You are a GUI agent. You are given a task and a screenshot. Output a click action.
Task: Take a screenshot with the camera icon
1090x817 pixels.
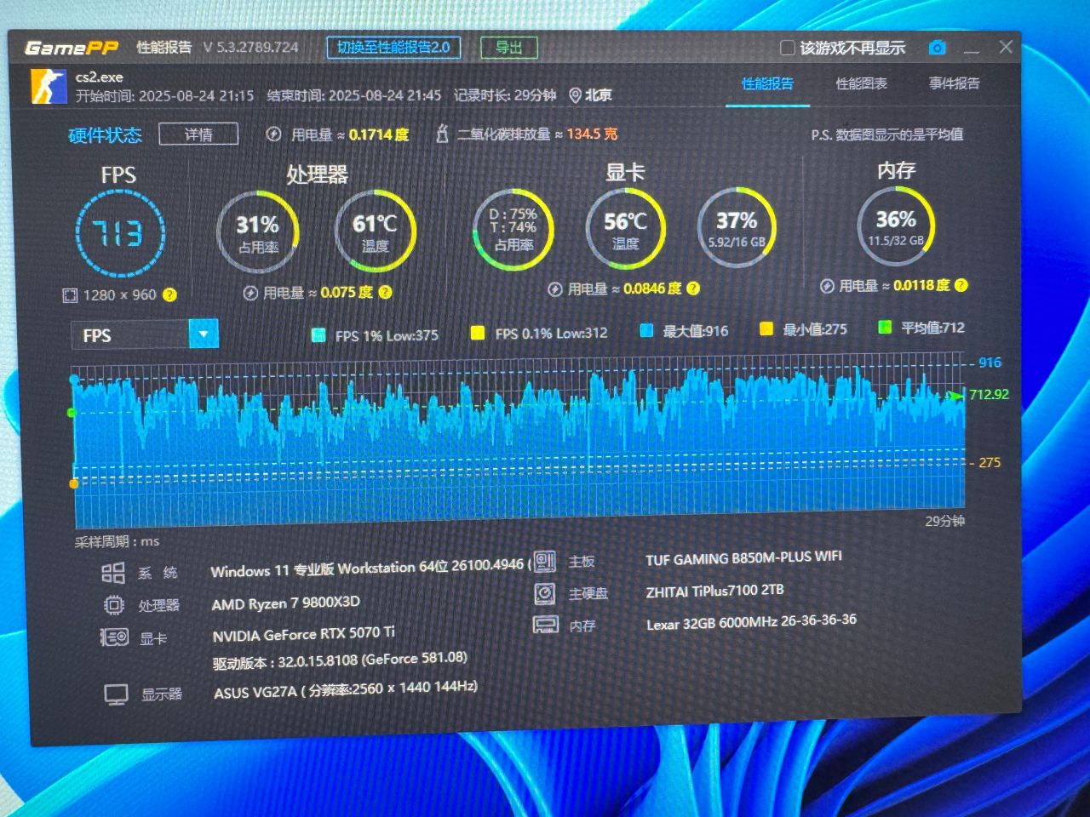point(937,48)
